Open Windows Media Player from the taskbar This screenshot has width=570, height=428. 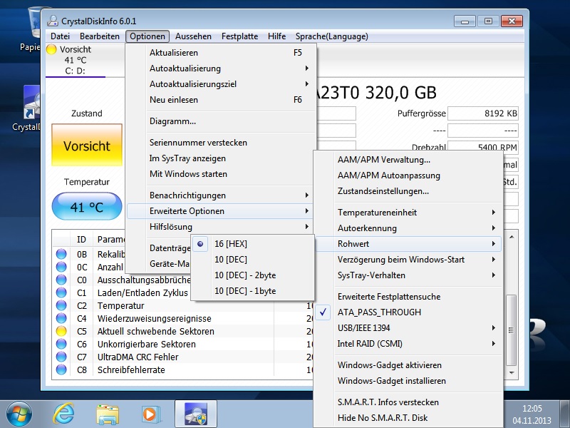tap(150, 414)
